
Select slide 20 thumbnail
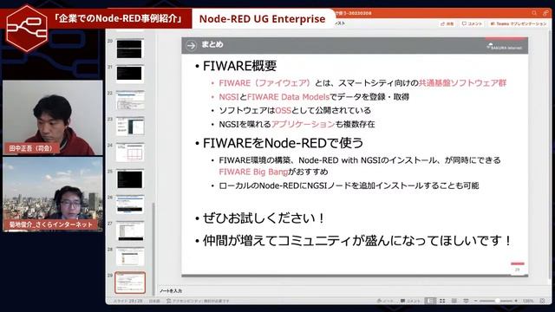pyautogui.click(x=129, y=49)
